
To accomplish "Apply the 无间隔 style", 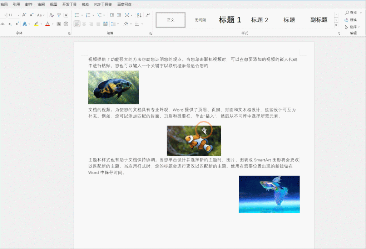I will click(x=200, y=20).
